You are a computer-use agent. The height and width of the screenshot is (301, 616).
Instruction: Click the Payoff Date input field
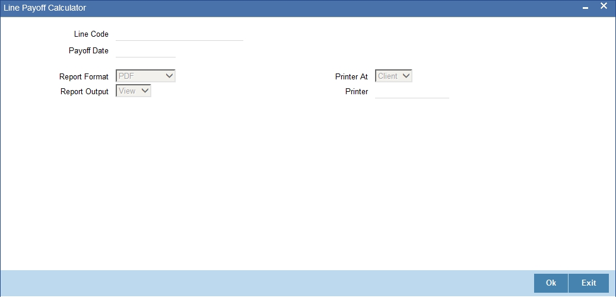pos(146,51)
